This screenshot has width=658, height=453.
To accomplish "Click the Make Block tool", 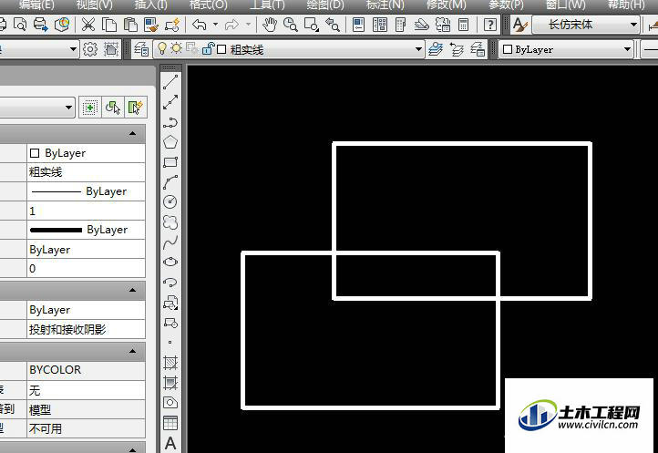I will point(170,323).
